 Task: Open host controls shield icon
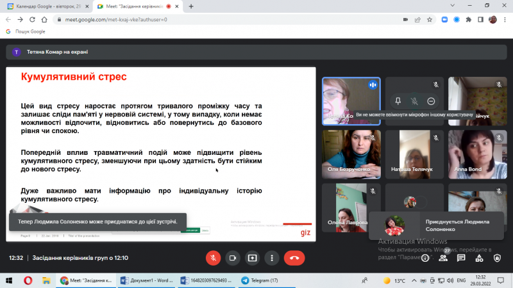tap(498, 258)
